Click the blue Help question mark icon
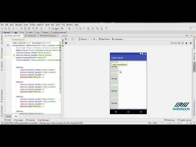Image resolution: width=196 pixels, height=147 pixels. pos(106,28)
